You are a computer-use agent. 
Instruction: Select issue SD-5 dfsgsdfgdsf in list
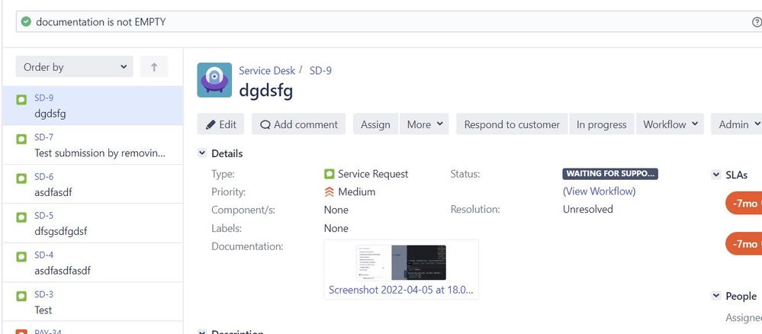[92, 223]
